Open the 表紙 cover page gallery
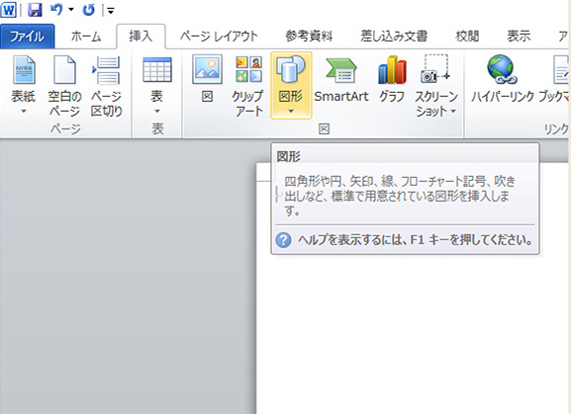Image resolution: width=571 pixels, height=414 pixels. click(24, 85)
